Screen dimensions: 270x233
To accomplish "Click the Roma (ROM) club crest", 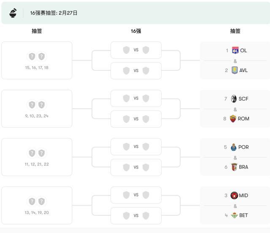I will click(233, 119).
